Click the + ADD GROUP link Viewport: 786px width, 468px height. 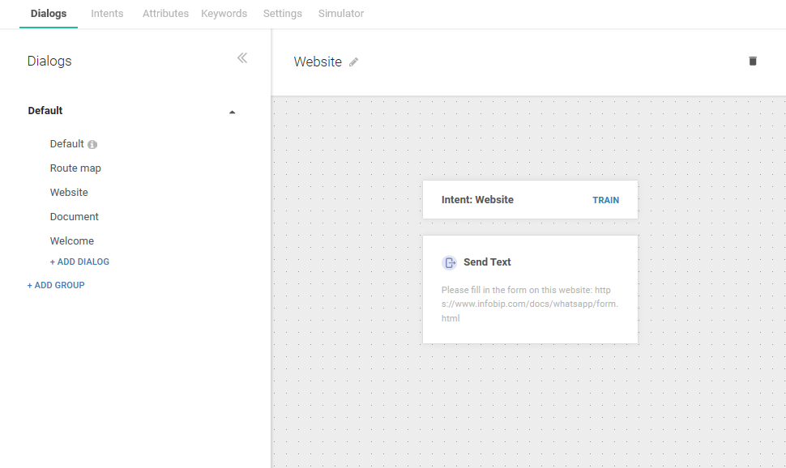[56, 285]
